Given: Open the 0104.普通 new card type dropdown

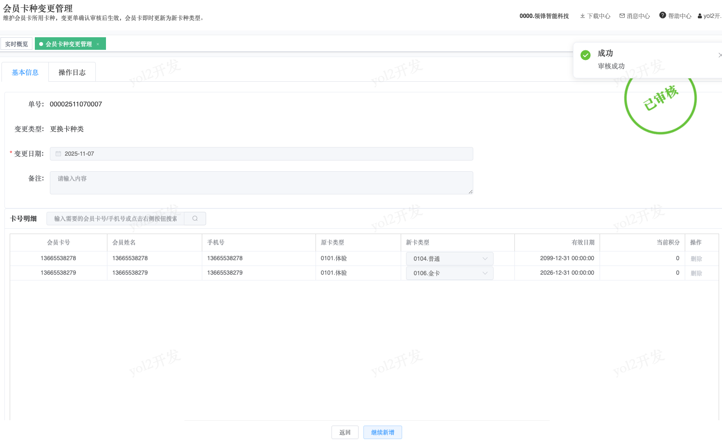Looking at the screenshot, I should (x=450, y=259).
